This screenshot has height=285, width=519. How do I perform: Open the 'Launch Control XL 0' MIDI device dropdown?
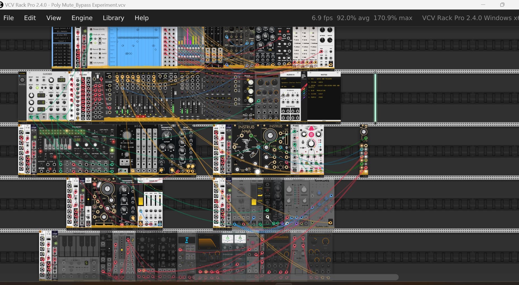tap(62, 28)
